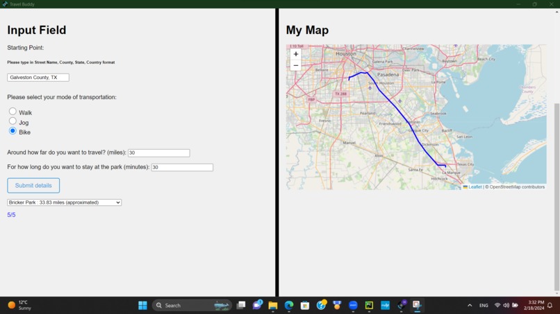560x314 pixels.
Task: Open the Bricker Park results dropdown
Action: (65, 202)
